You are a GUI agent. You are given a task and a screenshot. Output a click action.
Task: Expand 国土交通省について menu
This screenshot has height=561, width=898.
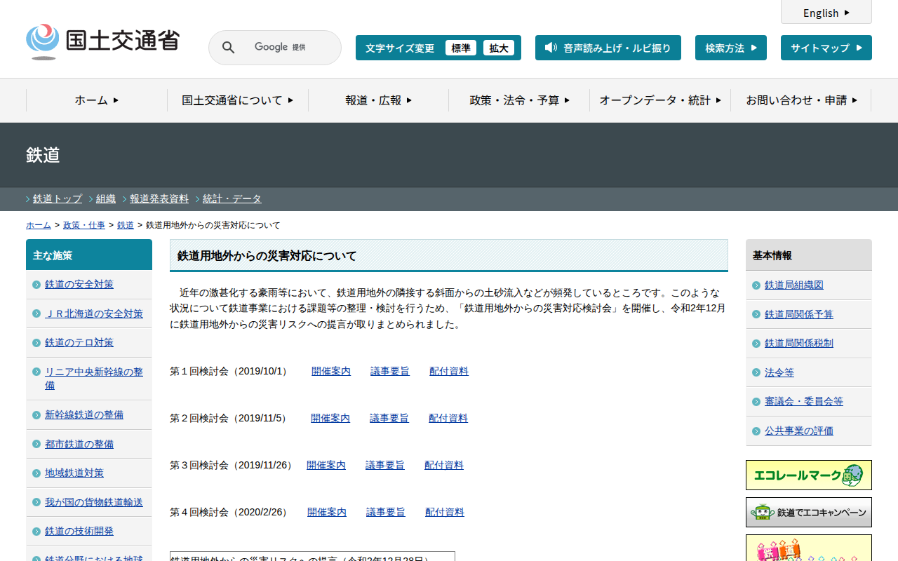coord(237,100)
